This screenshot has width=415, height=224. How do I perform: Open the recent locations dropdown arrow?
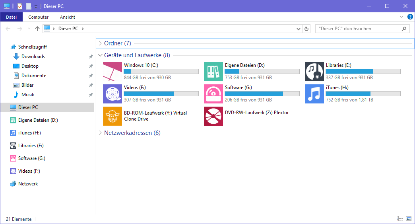point(29,29)
